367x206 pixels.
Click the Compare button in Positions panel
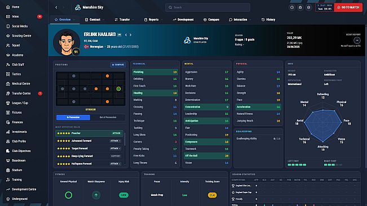(x=118, y=65)
